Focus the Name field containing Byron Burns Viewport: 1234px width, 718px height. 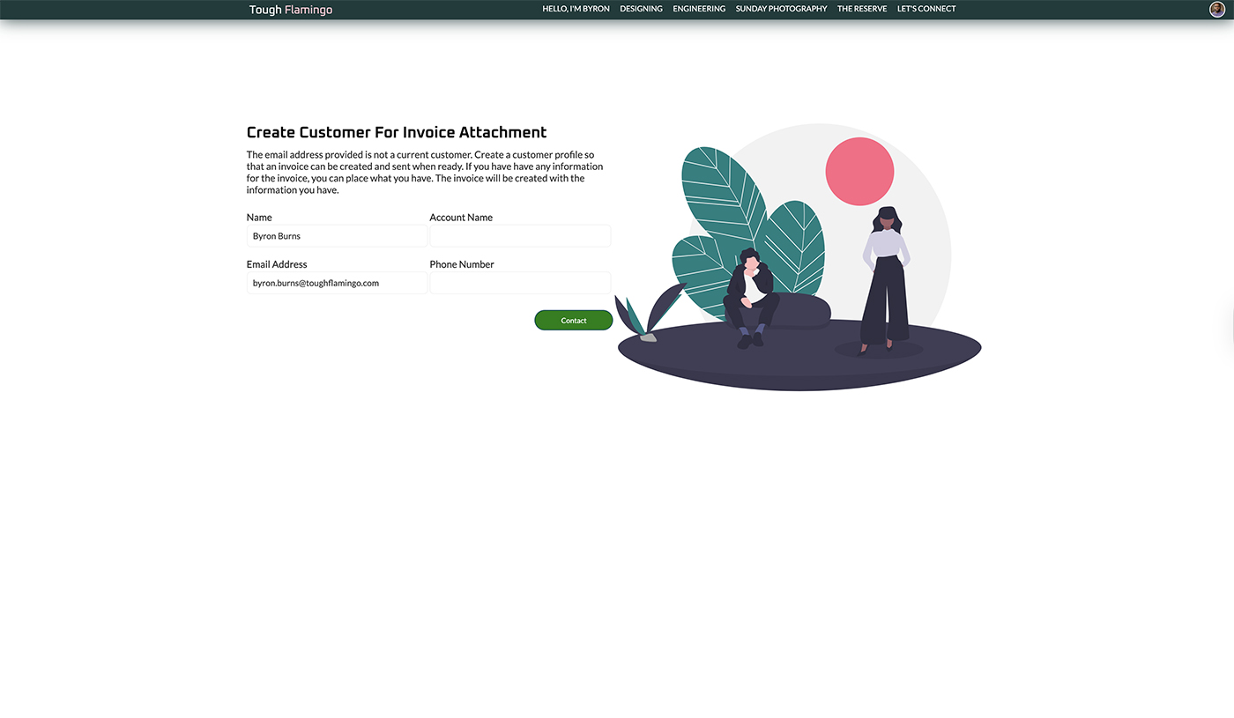pyautogui.click(x=337, y=236)
